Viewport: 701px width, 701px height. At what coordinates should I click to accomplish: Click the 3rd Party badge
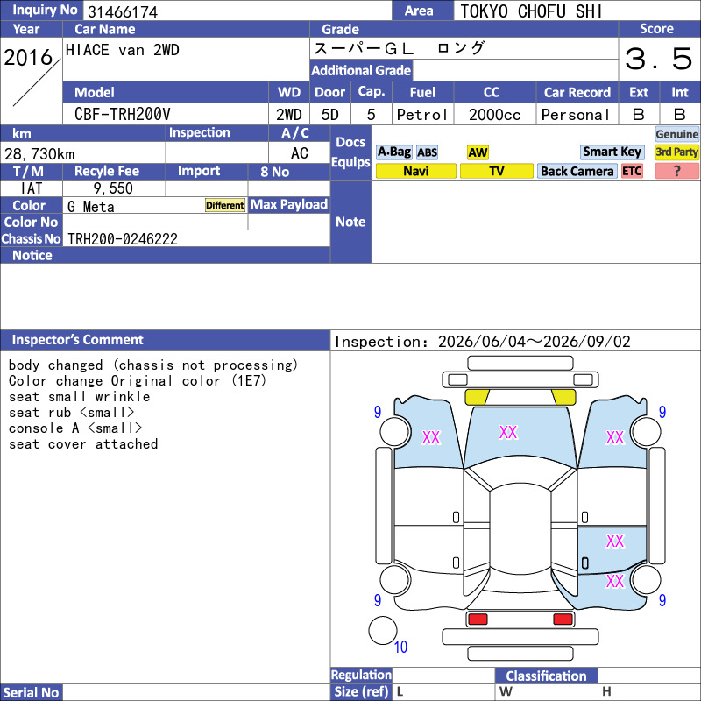676,152
